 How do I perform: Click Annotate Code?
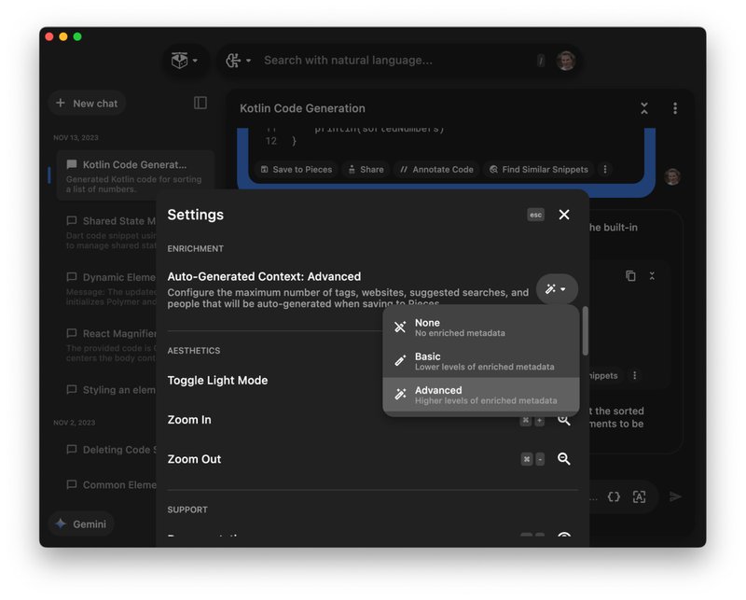point(436,170)
